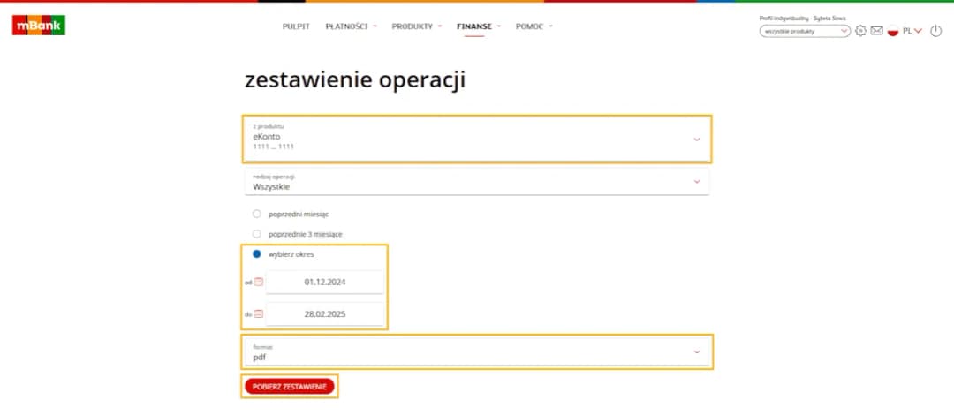Select 'poprzedni miesiąc' radio option
The image size is (954, 415).
point(257,214)
